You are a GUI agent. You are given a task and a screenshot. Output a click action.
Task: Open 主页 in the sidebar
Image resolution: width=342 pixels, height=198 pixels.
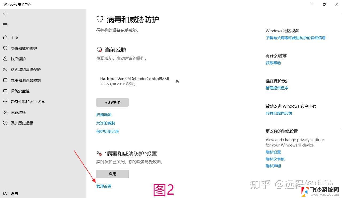(x=14, y=38)
